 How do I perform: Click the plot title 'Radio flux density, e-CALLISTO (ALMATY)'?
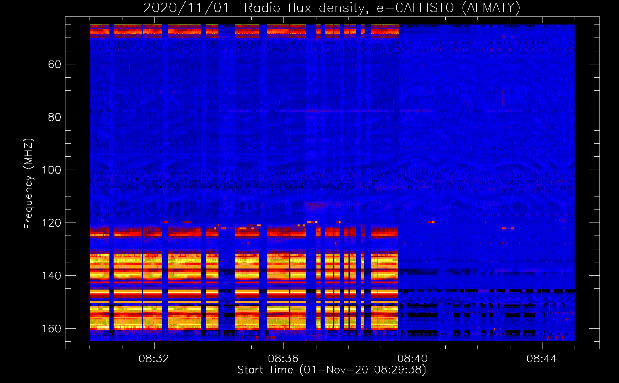[x=382, y=8]
